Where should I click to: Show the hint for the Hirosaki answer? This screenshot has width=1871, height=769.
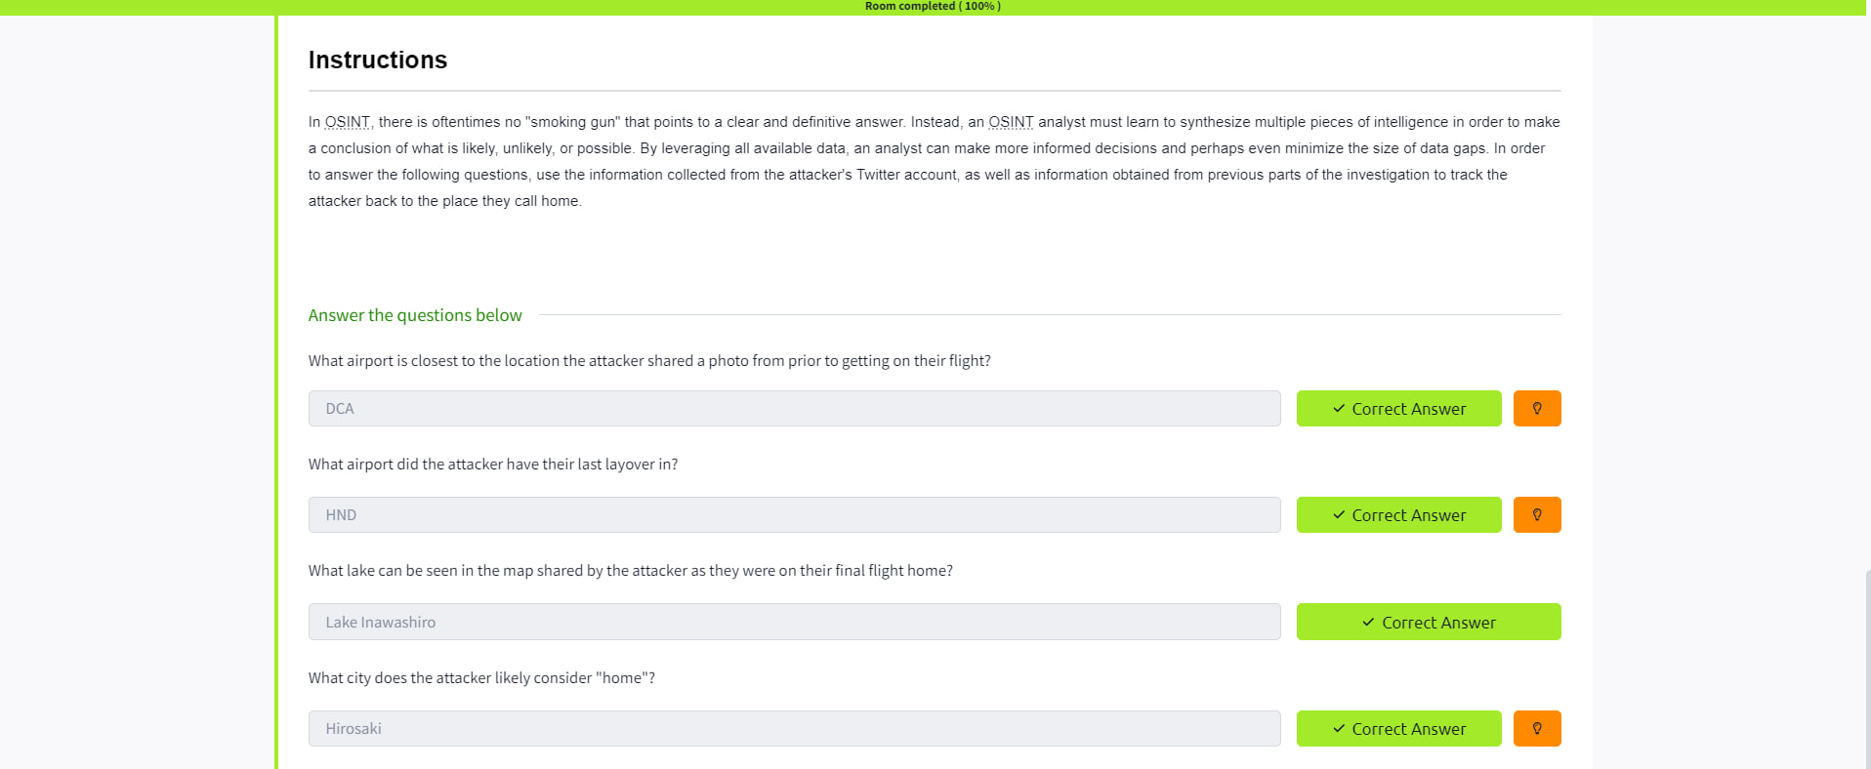tap(1536, 729)
